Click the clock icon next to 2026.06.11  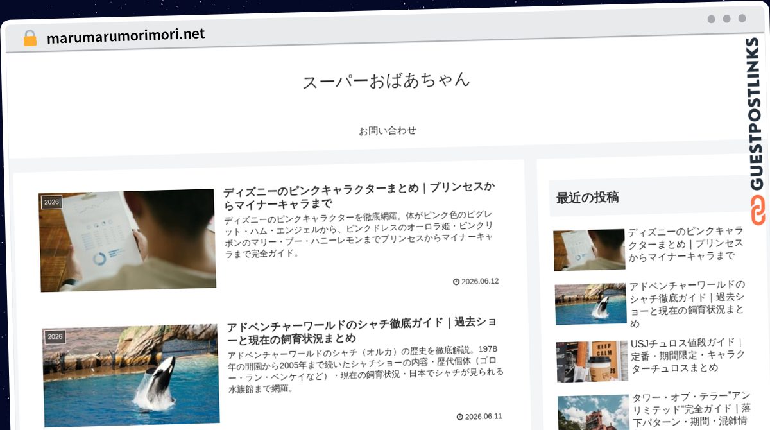pos(459,417)
